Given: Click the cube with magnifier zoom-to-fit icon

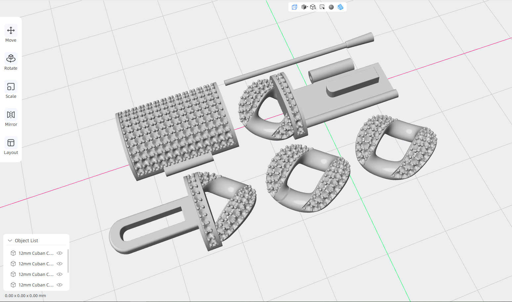Looking at the screenshot, I should pyautogui.click(x=313, y=7).
